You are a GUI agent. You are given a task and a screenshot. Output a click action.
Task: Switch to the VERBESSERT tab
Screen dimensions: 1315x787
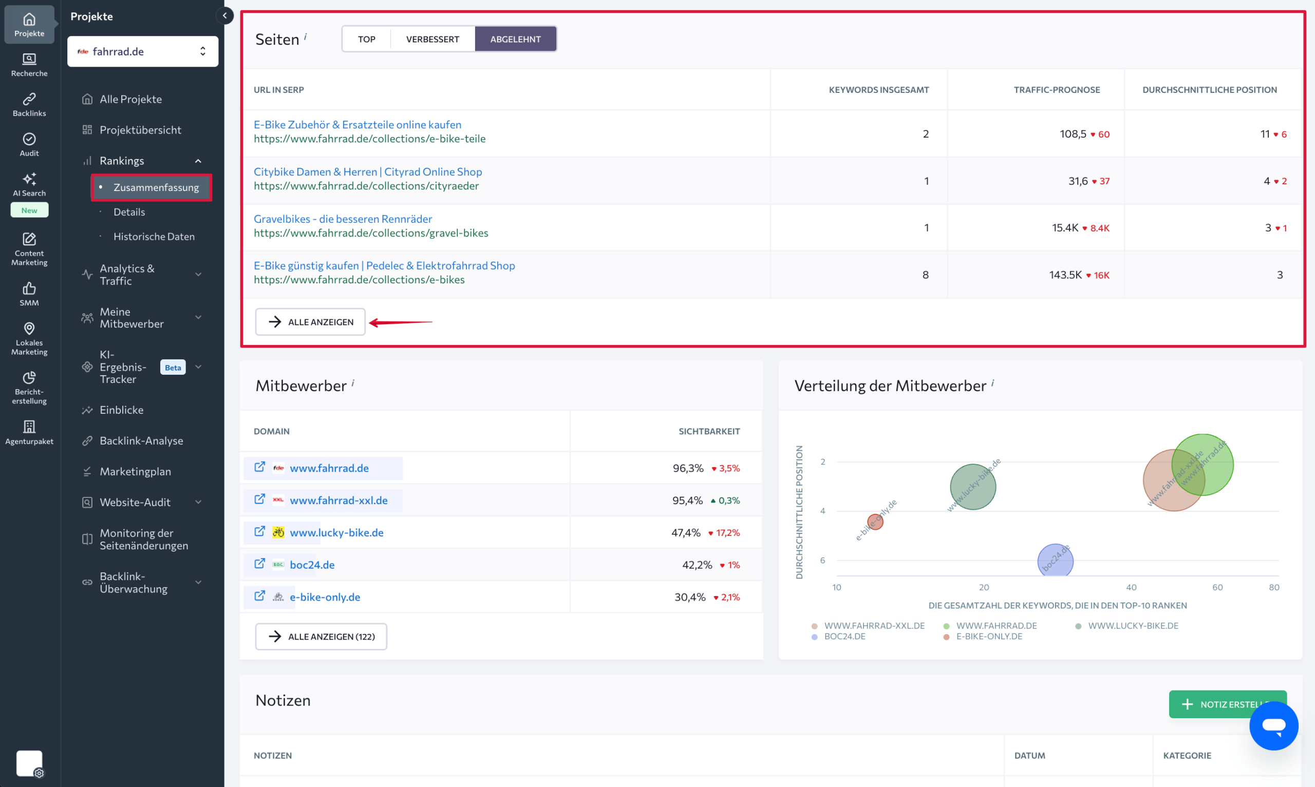(433, 39)
